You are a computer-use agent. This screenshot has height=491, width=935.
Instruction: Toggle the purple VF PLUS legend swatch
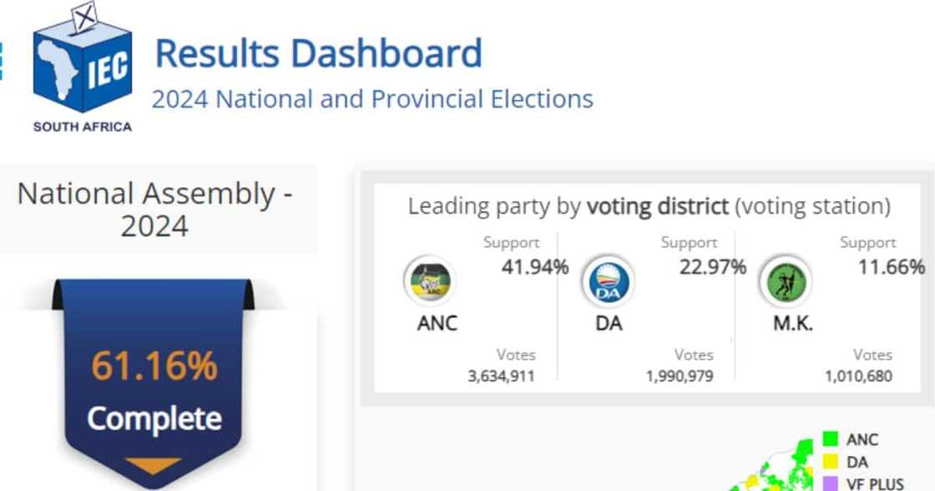pos(830,483)
